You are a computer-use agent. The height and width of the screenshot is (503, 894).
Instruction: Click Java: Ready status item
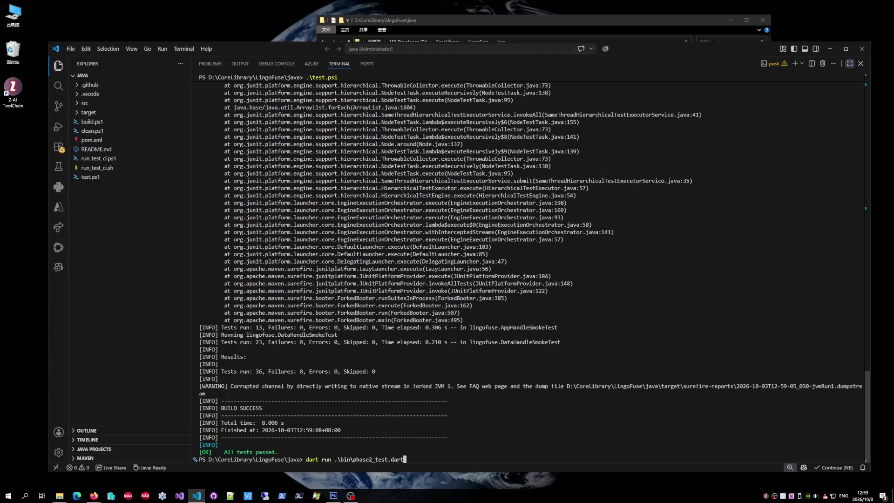149,468
